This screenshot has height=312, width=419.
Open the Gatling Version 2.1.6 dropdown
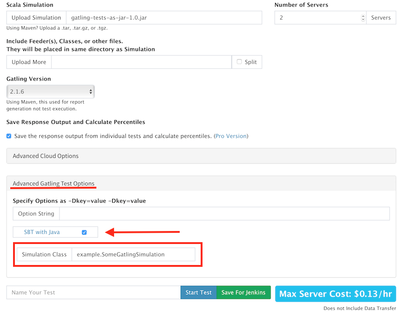pos(50,91)
